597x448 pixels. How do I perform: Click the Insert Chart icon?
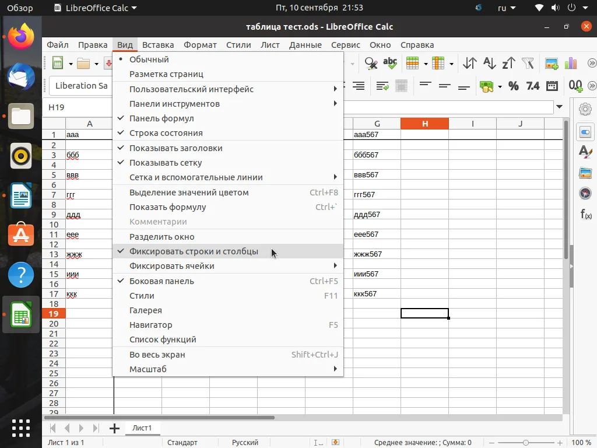pos(570,64)
